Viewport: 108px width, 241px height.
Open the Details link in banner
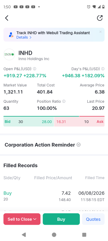pyautogui.click(x=24, y=37)
